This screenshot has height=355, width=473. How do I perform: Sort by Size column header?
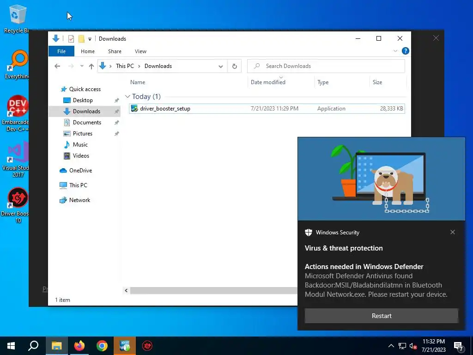[x=377, y=82]
